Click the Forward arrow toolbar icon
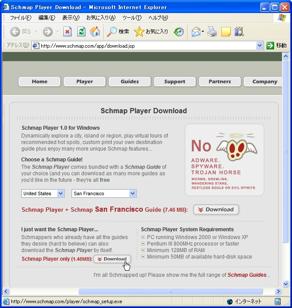292x308 pixels. point(48,31)
